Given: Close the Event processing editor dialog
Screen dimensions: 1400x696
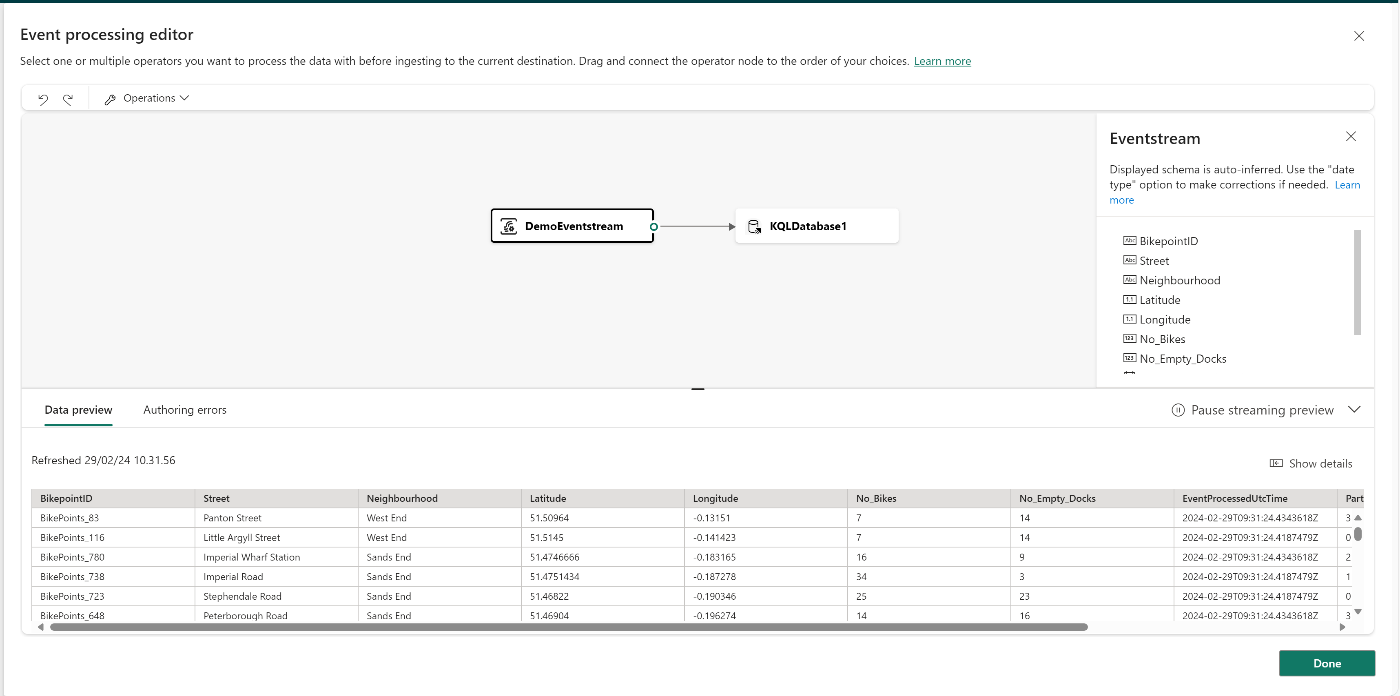Looking at the screenshot, I should coord(1359,36).
